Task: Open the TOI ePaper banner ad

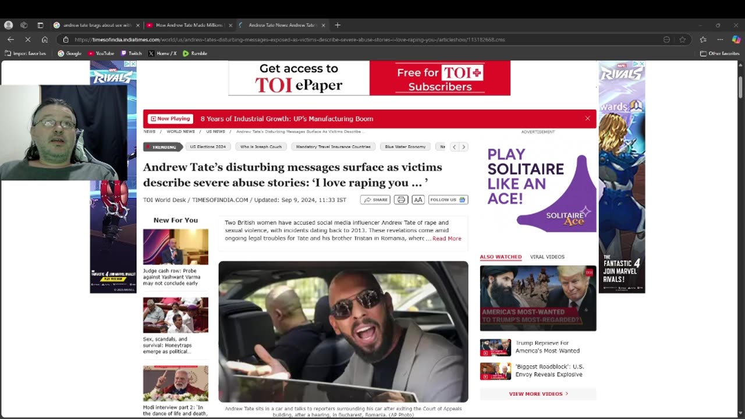Action: (370, 78)
